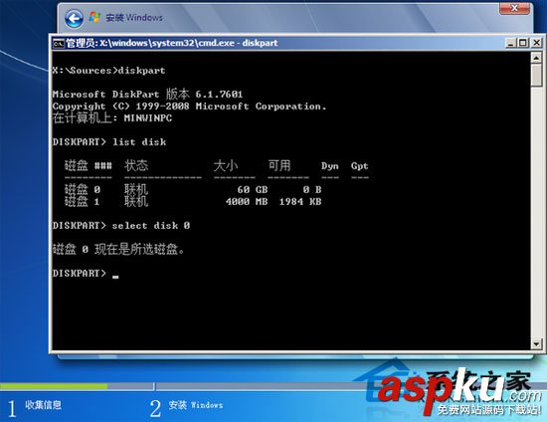Close the cmd.exe diskpart window
The width and height of the screenshot is (547, 422).
(x=536, y=43)
